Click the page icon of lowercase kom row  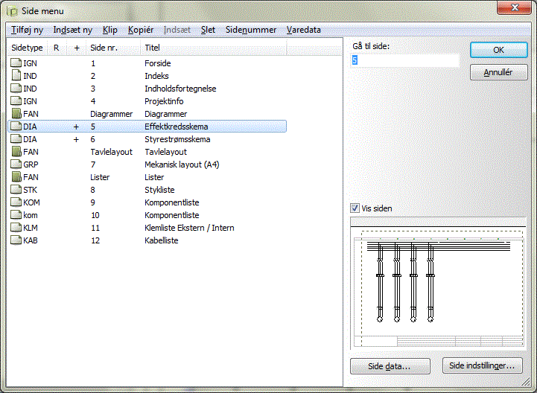point(16,215)
